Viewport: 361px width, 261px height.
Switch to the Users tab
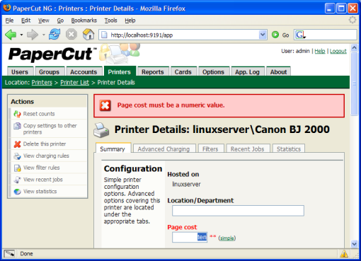(20, 71)
